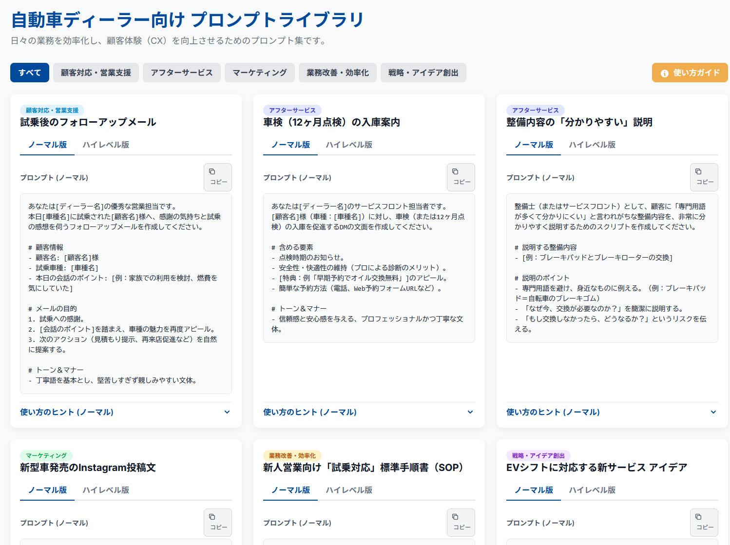Expand 使い方のヒント under 車検の入庫案内
Viewport: 730px width, 545px height.
368,412
